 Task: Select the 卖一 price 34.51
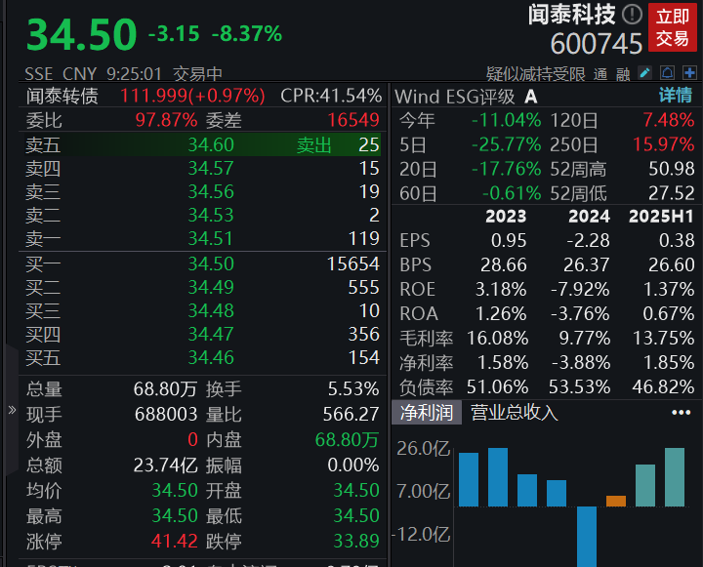(211, 239)
